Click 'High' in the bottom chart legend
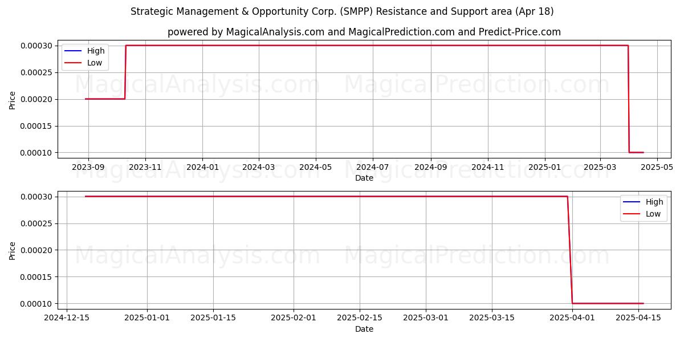 point(654,202)
